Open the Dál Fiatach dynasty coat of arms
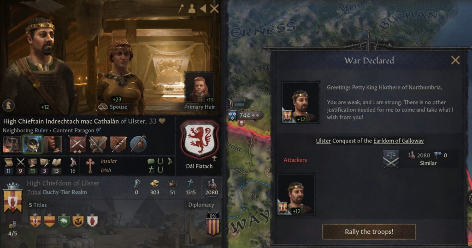Screen dimensions: 472x248 click(200, 140)
